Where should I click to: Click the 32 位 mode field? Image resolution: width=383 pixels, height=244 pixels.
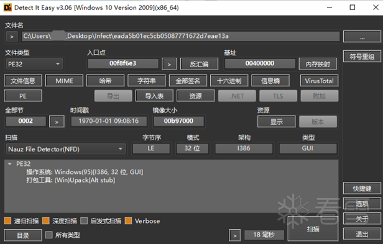coord(192,148)
